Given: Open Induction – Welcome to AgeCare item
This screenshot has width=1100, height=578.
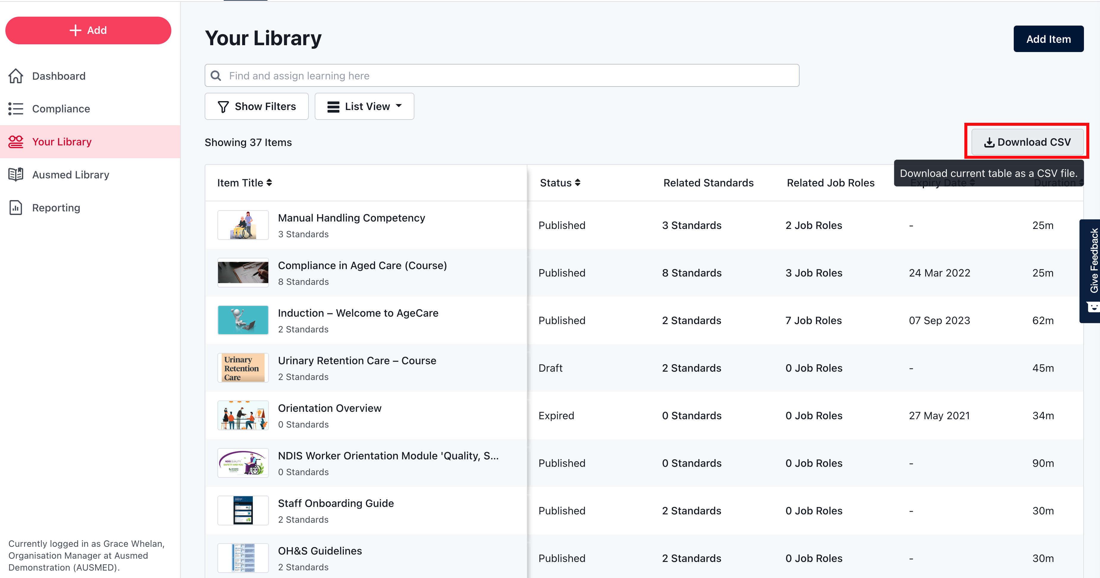Looking at the screenshot, I should point(358,313).
